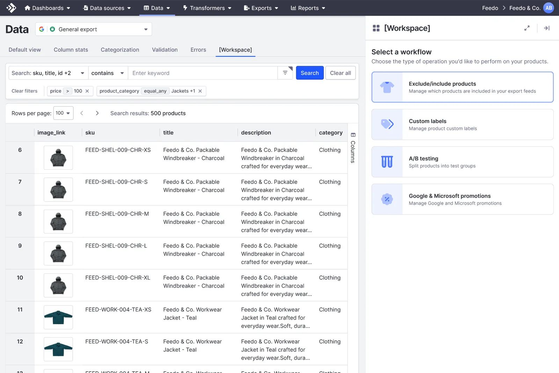This screenshot has height=373, width=559.
Task: Open thumbnail for FEED-SHEL-009-CHR-XS
Action: click(58, 158)
